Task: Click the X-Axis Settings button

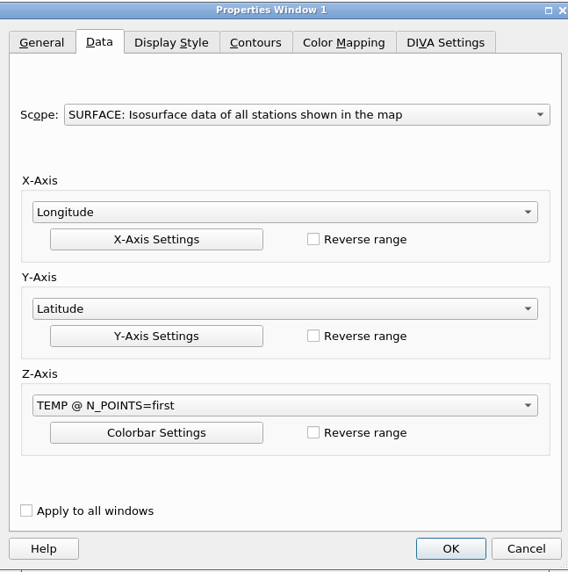Action: coord(156,239)
